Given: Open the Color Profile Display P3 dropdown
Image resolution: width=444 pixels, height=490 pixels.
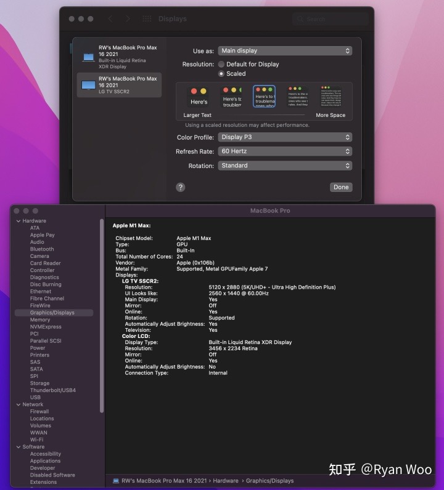Looking at the screenshot, I should pyautogui.click(x=285, y=137).
